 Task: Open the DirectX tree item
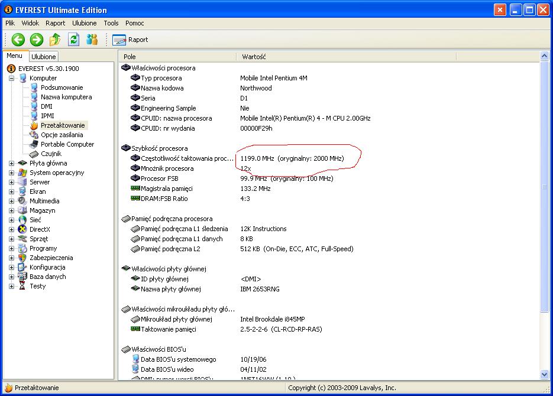(x=40, y=229)
